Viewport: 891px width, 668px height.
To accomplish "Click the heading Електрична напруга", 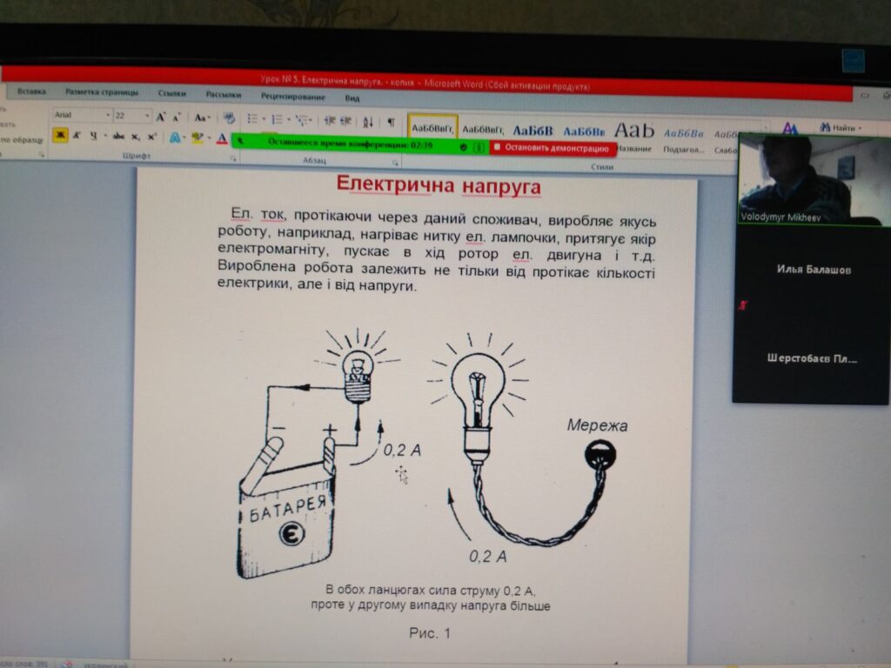I will point(439,185).
